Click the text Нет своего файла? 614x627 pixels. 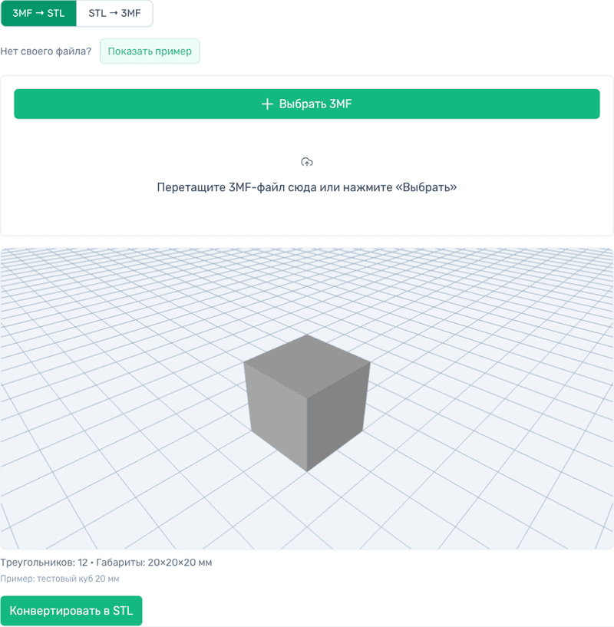pyautogui.click(x=45, y=51)
